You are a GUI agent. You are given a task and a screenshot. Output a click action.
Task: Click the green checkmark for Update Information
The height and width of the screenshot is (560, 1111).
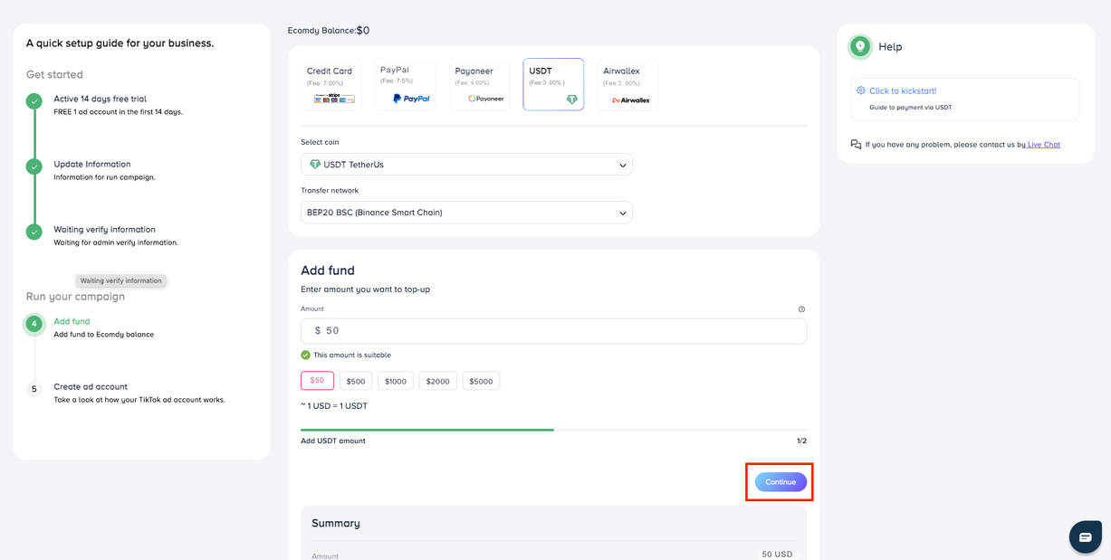(x=34, y=166)
